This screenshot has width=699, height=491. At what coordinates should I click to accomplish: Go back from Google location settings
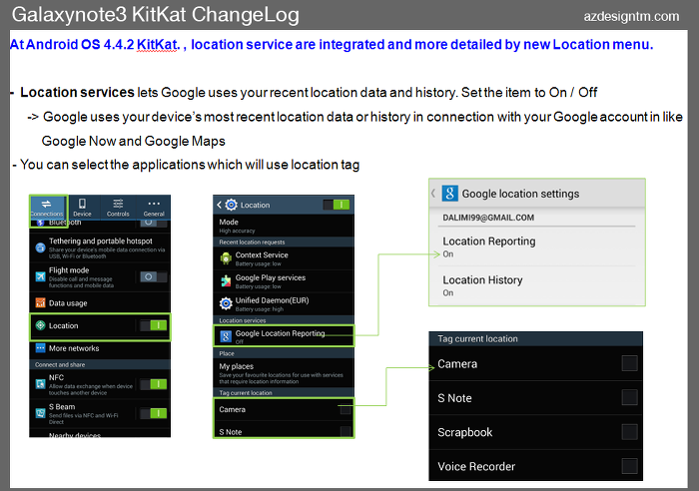(x=433, y=194)
